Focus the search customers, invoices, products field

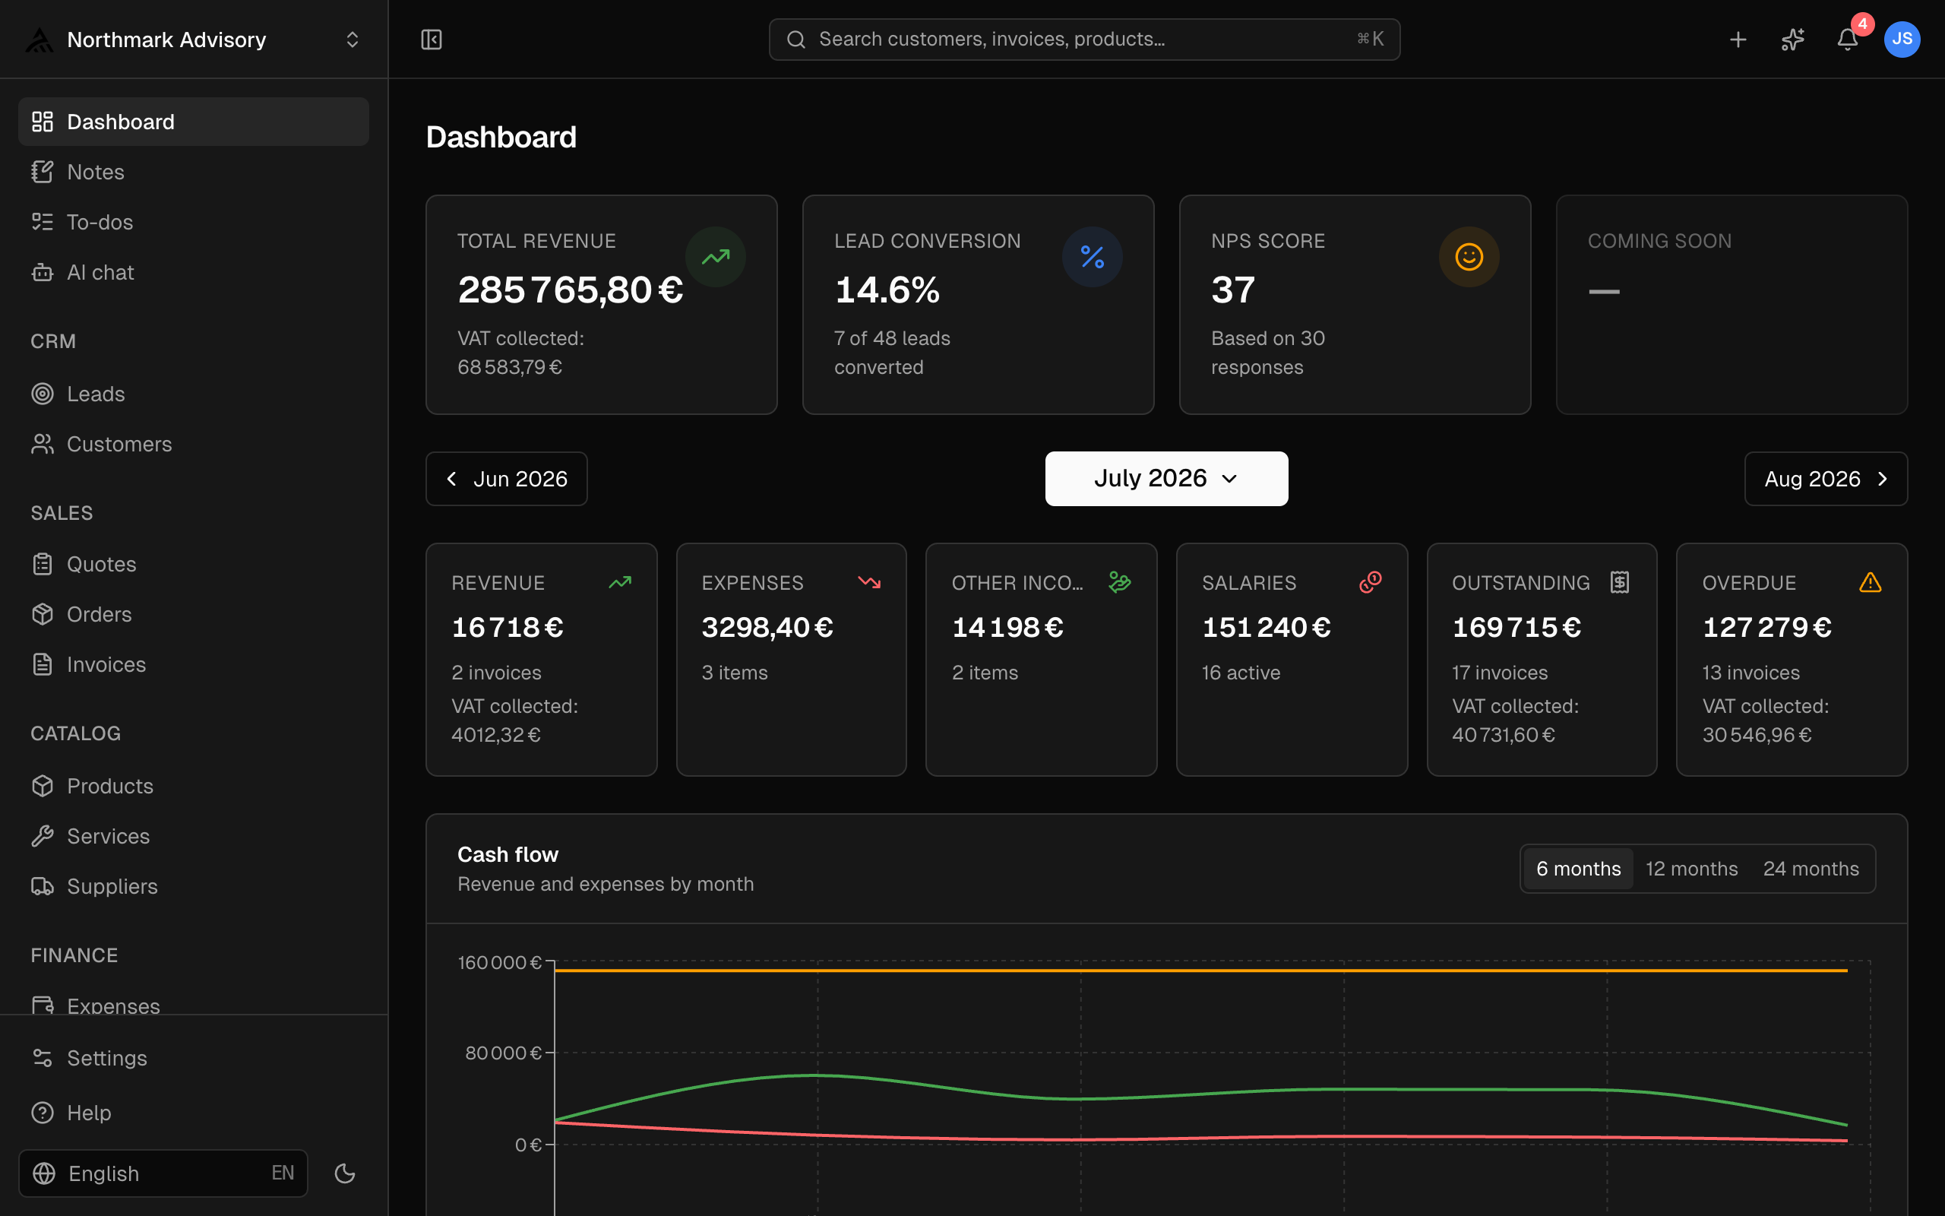(1084, 40)
